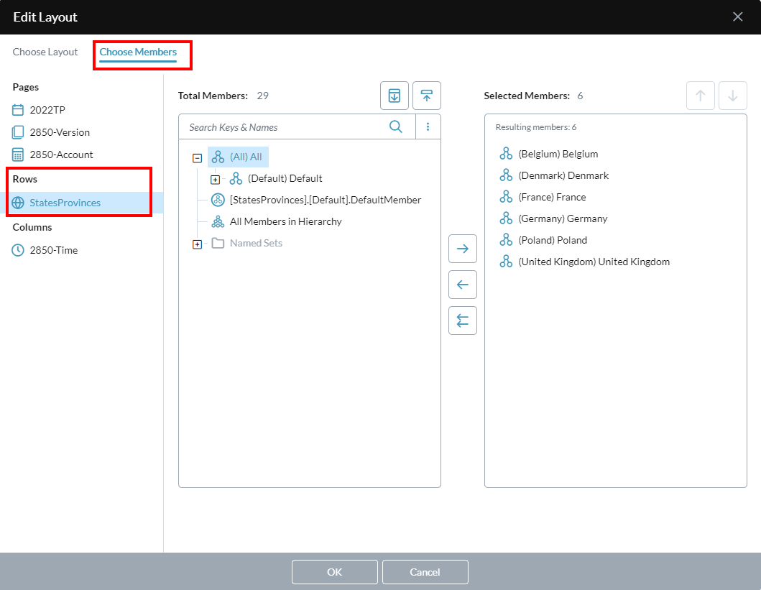The height and width of the screenshot is (590, 761).
Task: Select the 2850-Version page dimension
Action: click(x=60, y=132)
